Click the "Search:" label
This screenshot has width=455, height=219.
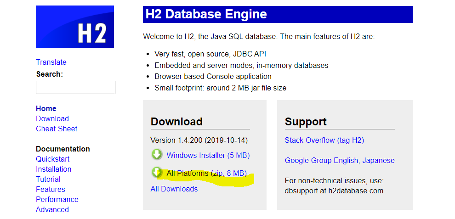(49, 74)
